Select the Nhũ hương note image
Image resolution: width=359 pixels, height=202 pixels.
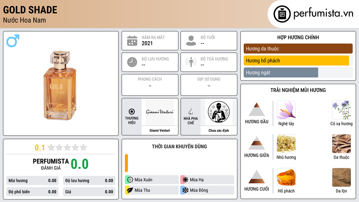click(286, 143)
